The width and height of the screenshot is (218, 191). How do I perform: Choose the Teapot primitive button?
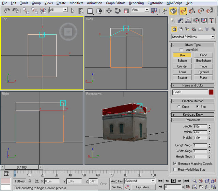[182, 78]
